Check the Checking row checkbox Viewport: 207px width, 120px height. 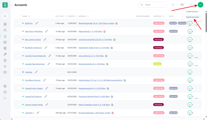tap(19, 72)
